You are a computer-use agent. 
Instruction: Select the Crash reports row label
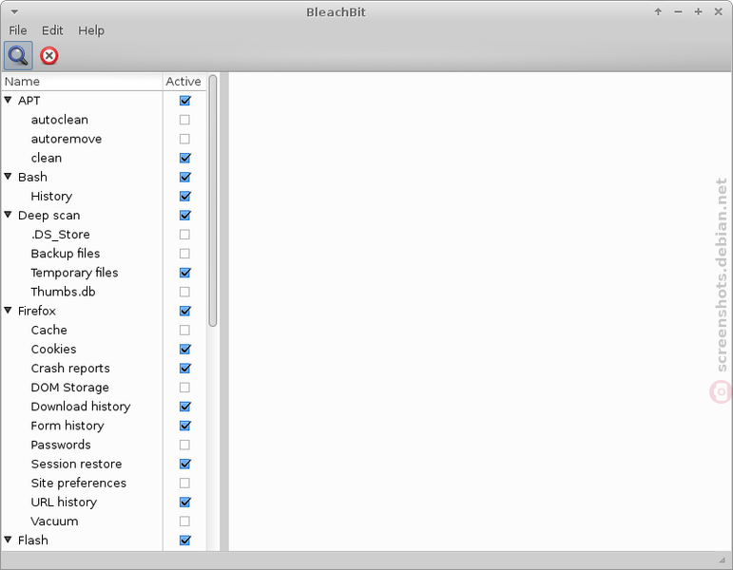point(70,369)
